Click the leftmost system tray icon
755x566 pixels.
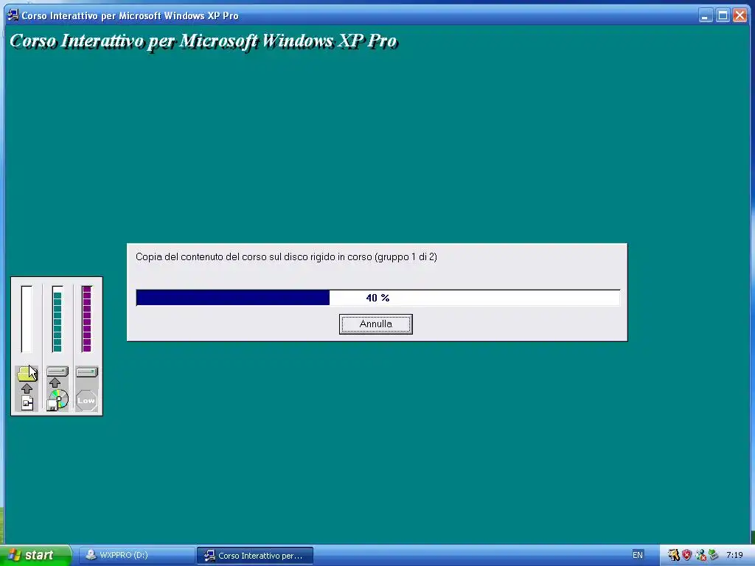[x=674, y=556]
